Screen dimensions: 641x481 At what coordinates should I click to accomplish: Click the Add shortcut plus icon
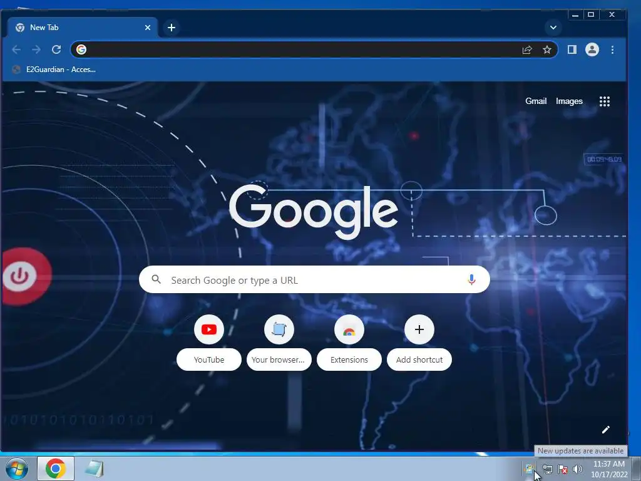click(419, 329)
